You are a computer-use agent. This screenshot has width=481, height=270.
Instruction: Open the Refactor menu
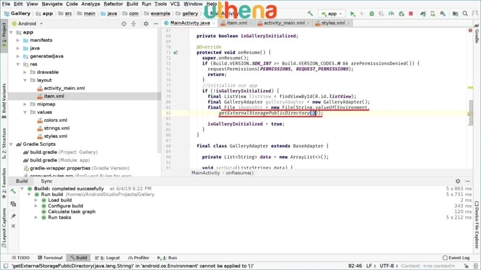(x=113, y=4)
